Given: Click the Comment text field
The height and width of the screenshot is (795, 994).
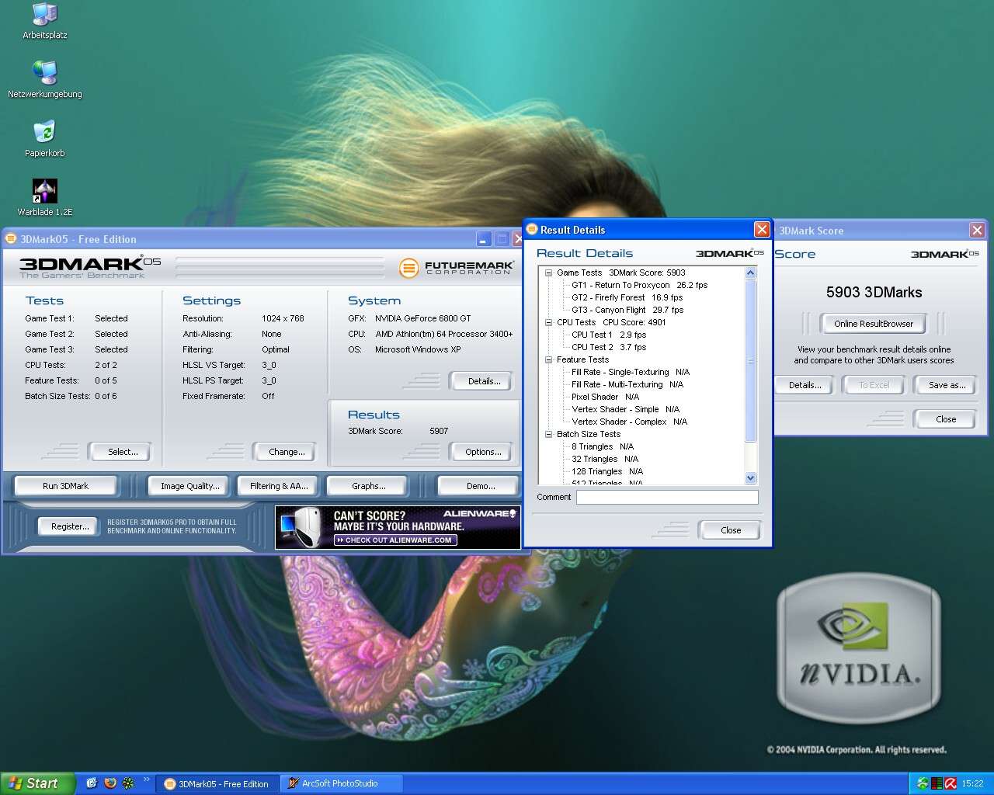Looking at the screenshot, I should pos(667,497).
